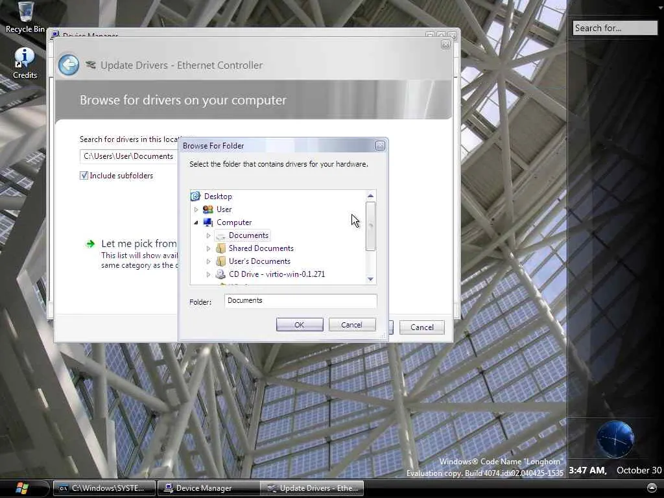Open the Recycle Bin desktop icon
664x498 pixels.
tap(25, 17)
